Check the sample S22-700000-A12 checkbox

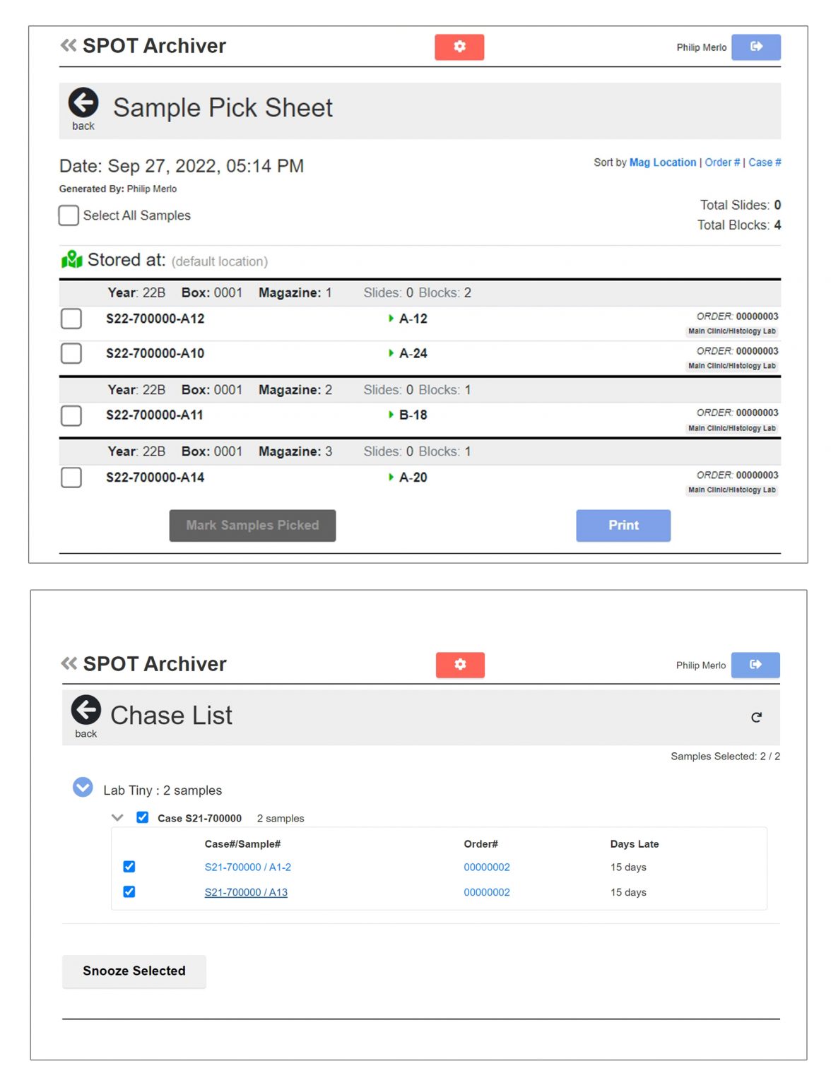[x=71, y=319]
